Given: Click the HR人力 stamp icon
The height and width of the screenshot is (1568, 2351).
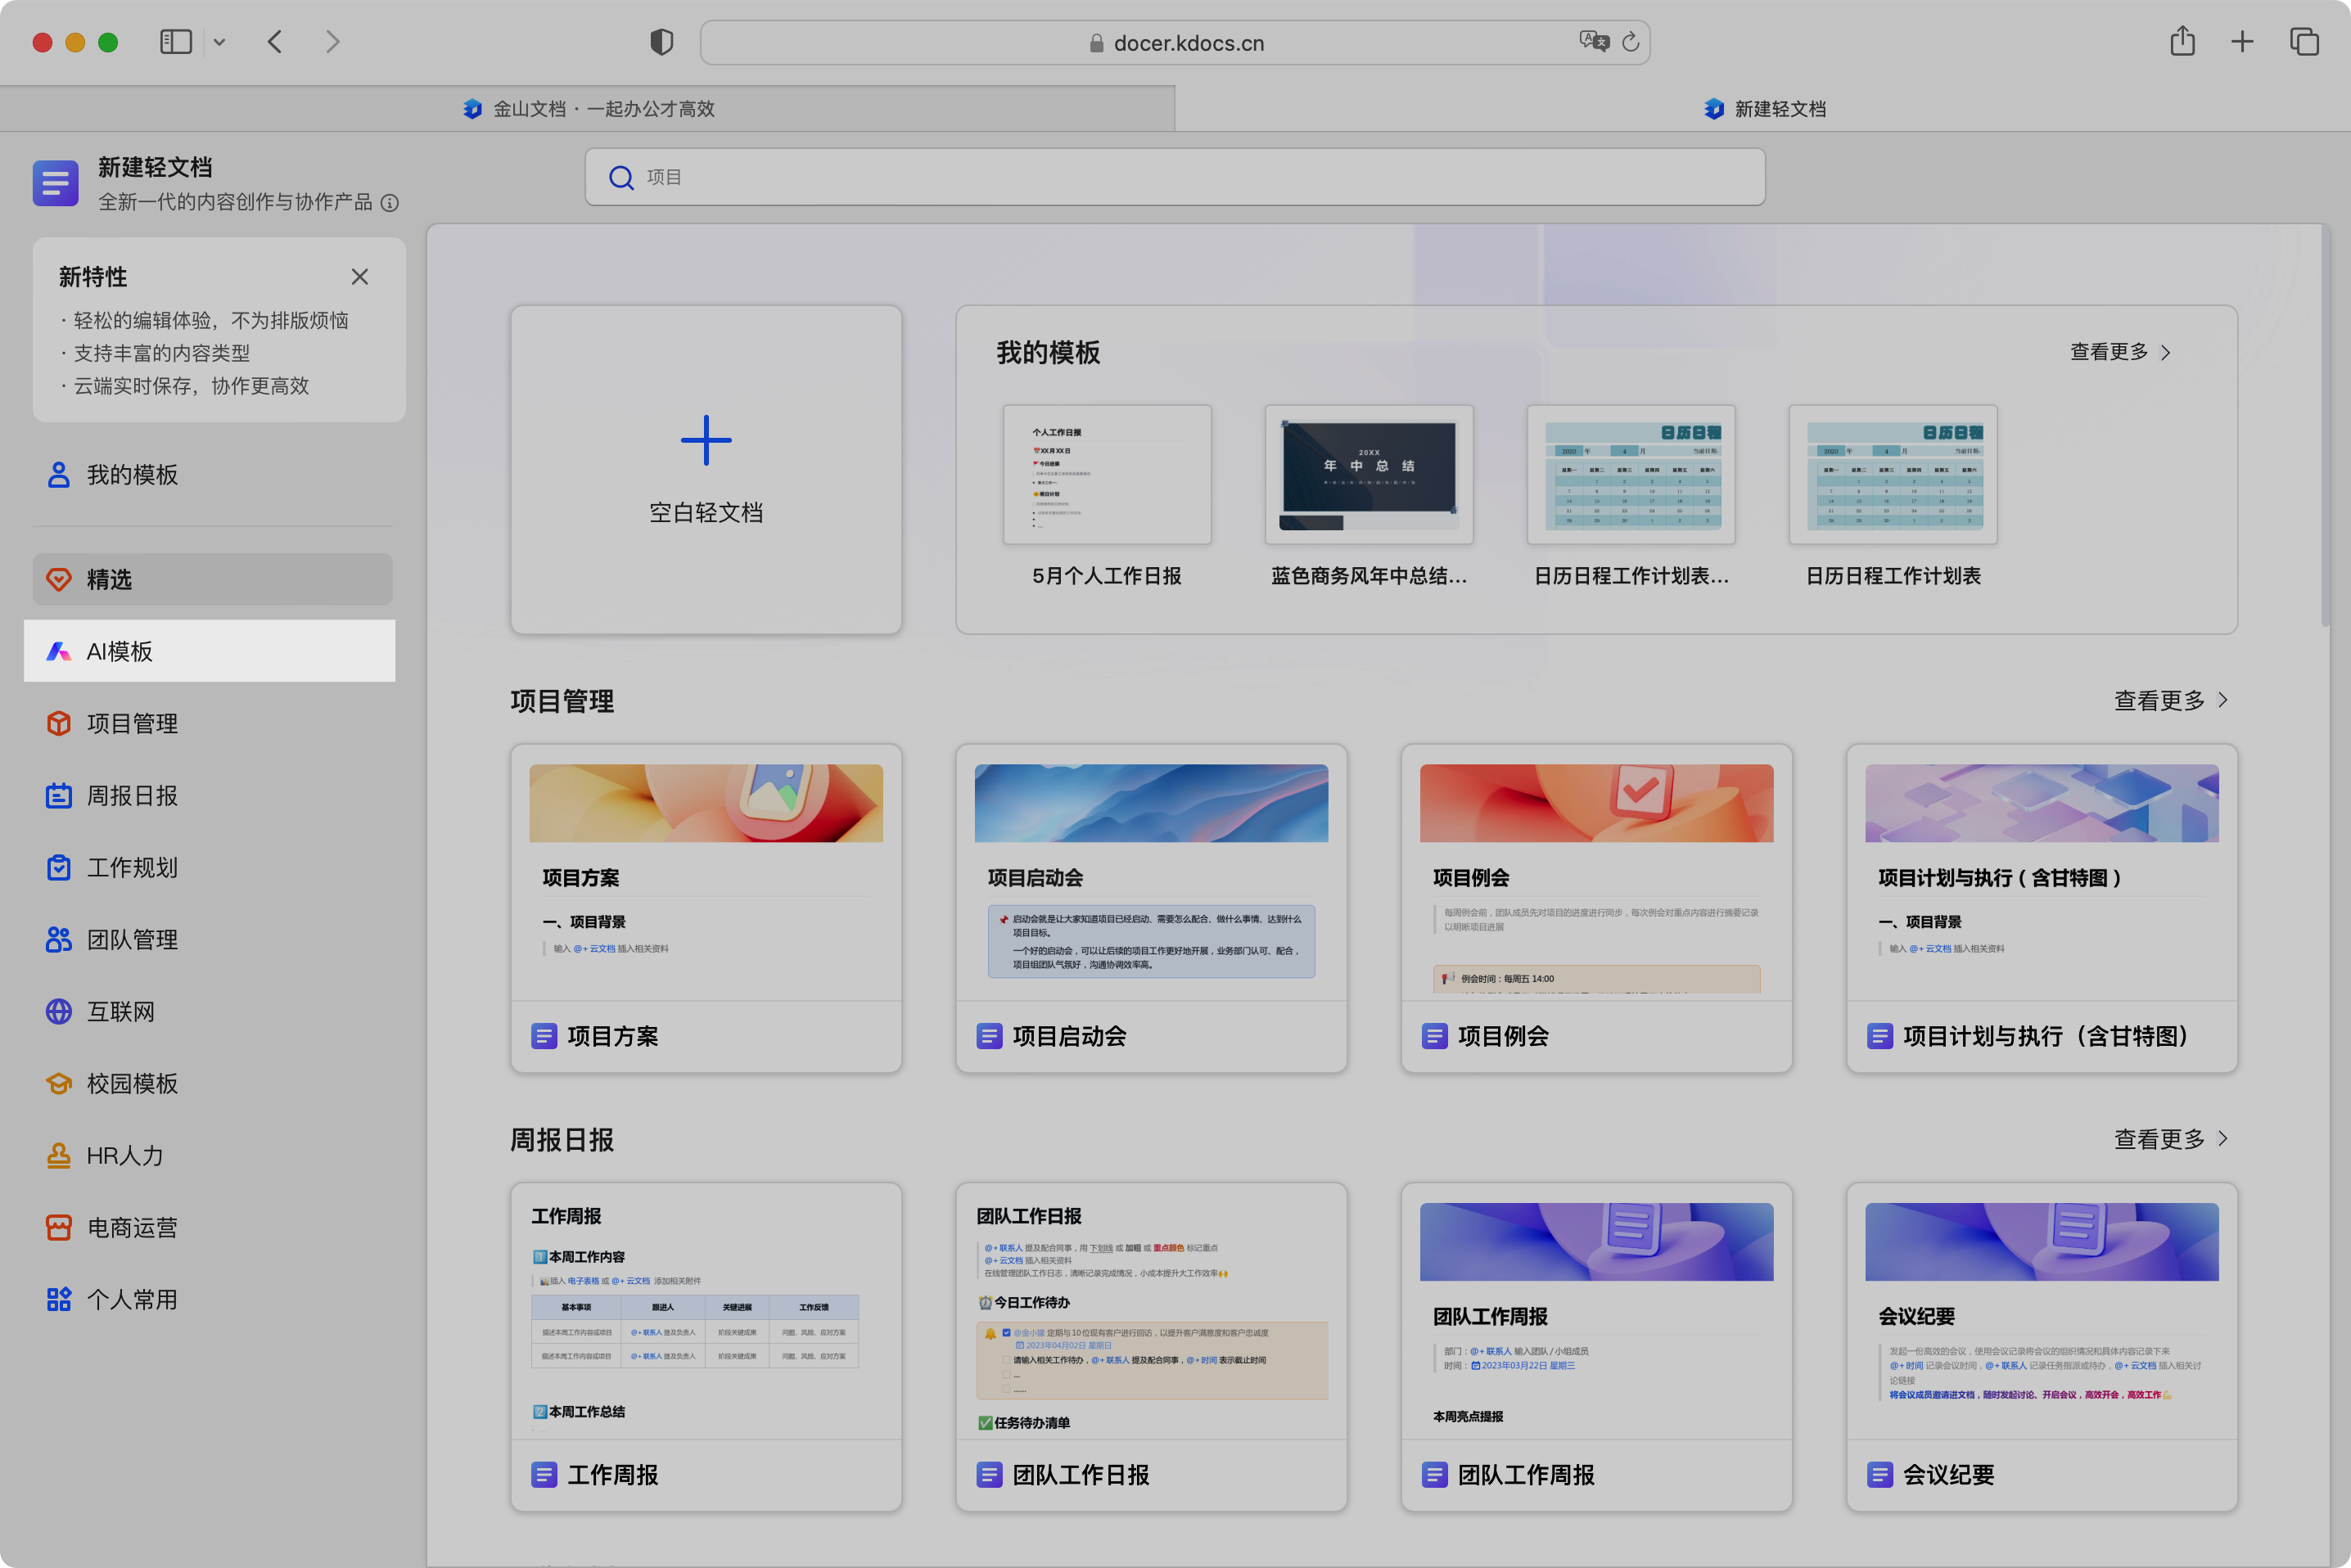Looking at the screenshot, I should [59, 1155].
